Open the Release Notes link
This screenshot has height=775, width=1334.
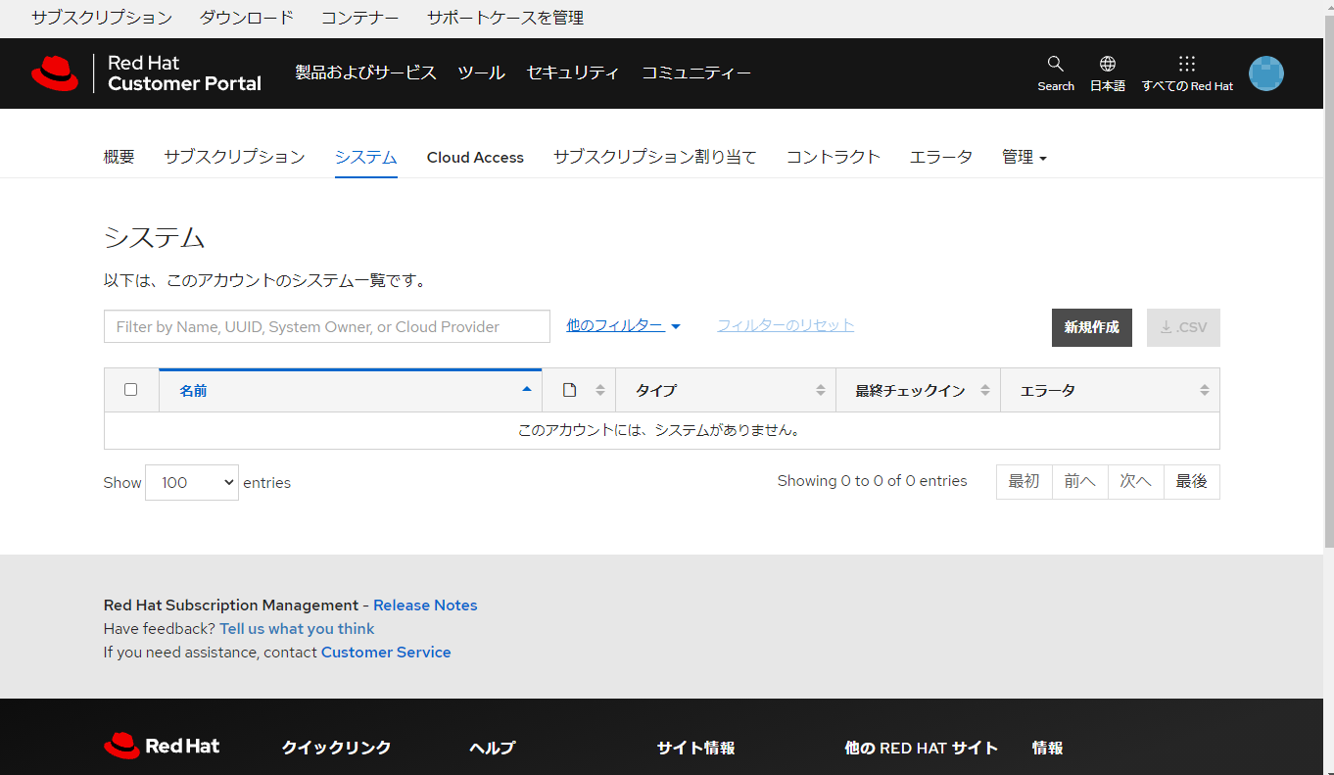pyautogui.click(x=425, y=605)
